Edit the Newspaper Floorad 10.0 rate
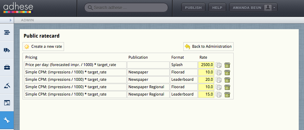 (206, 72)
